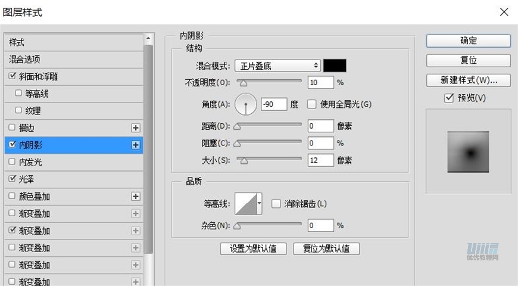Click 复位为默认值 button
The image size is (518, 286).
point(326,248)
